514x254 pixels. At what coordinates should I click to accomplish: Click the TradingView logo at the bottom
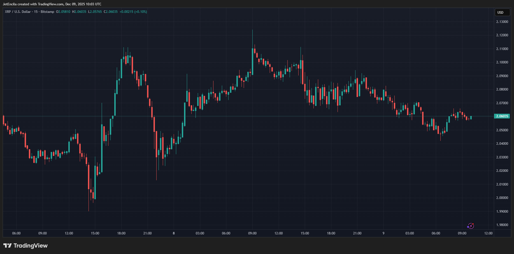pos(25,246)
